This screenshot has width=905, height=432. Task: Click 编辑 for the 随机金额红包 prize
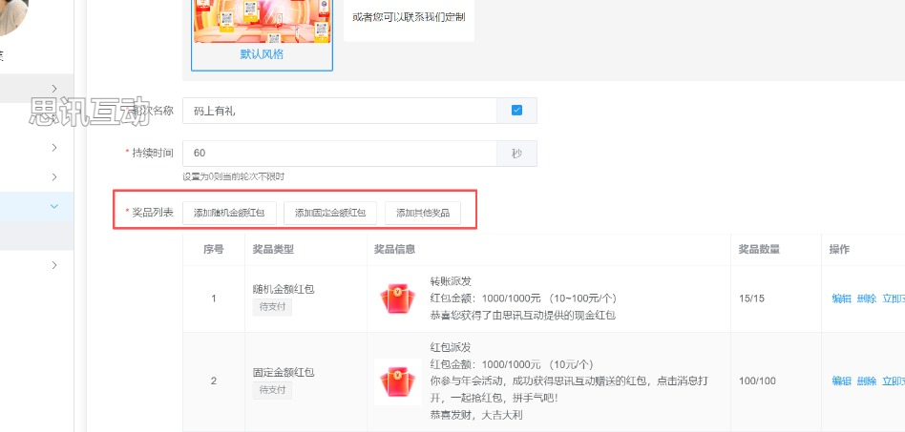tap(841, 298)
